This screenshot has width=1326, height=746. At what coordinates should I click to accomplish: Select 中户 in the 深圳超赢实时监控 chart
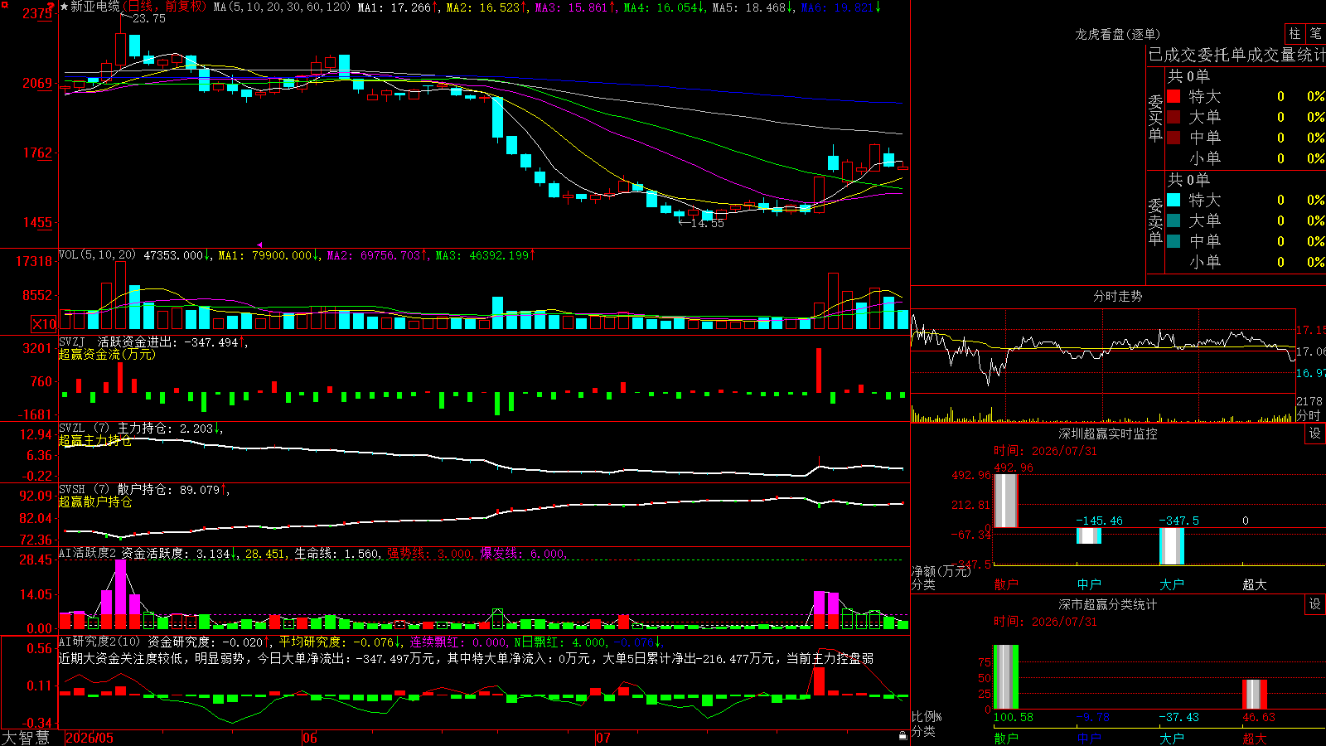point(1089,584)
